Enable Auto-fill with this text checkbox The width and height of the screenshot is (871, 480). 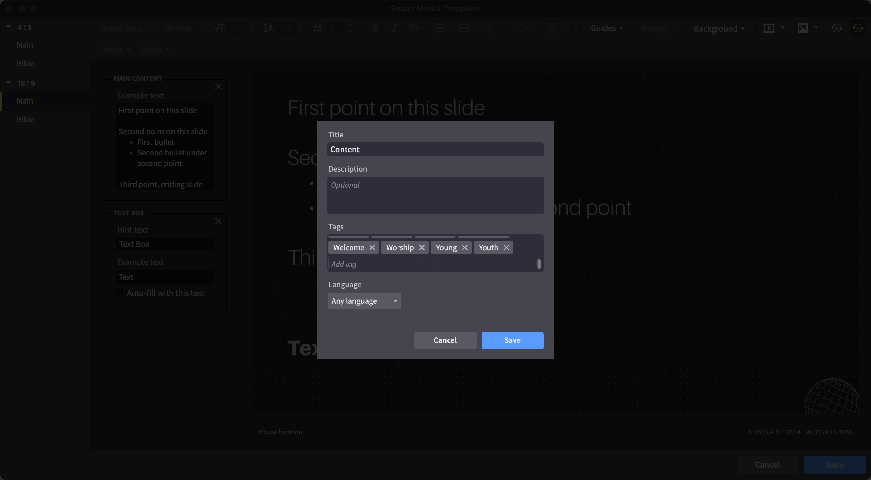pyautogui.click(x=120, y=293)
